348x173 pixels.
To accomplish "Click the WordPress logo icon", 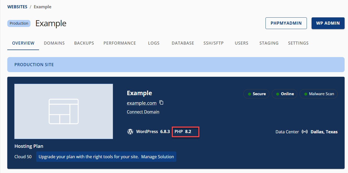I will coord(130,132).
